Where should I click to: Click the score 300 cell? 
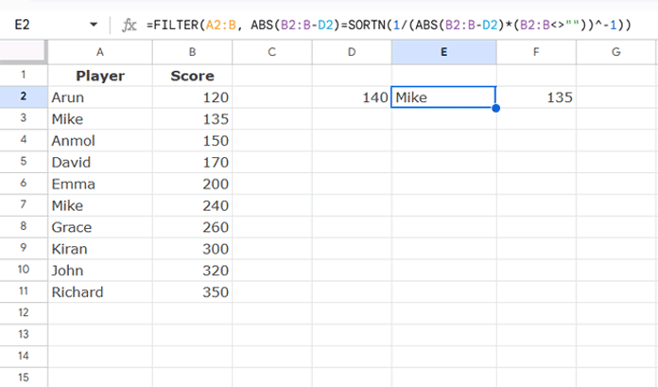click(x=192, y=249)
